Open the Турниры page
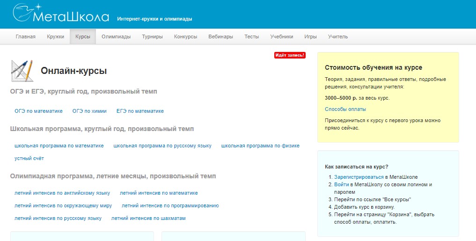 (152, 37)
